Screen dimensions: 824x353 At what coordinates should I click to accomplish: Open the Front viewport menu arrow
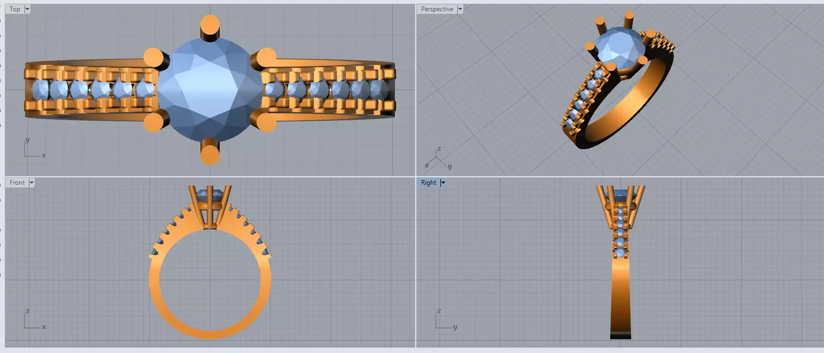tap(32, 183)
